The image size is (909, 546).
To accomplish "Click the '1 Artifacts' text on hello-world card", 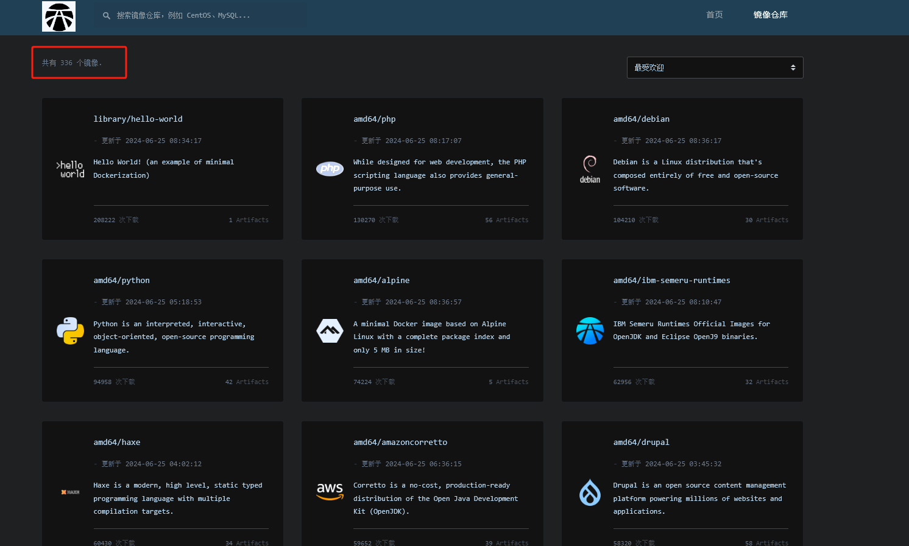I will coord(249,220).
